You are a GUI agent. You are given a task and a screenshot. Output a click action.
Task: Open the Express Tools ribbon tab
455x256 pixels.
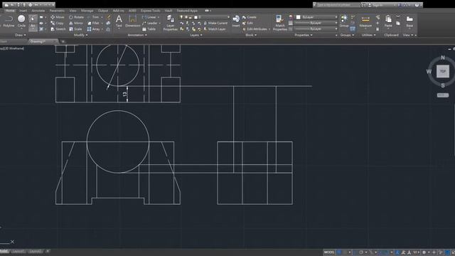tap(150, 11)
